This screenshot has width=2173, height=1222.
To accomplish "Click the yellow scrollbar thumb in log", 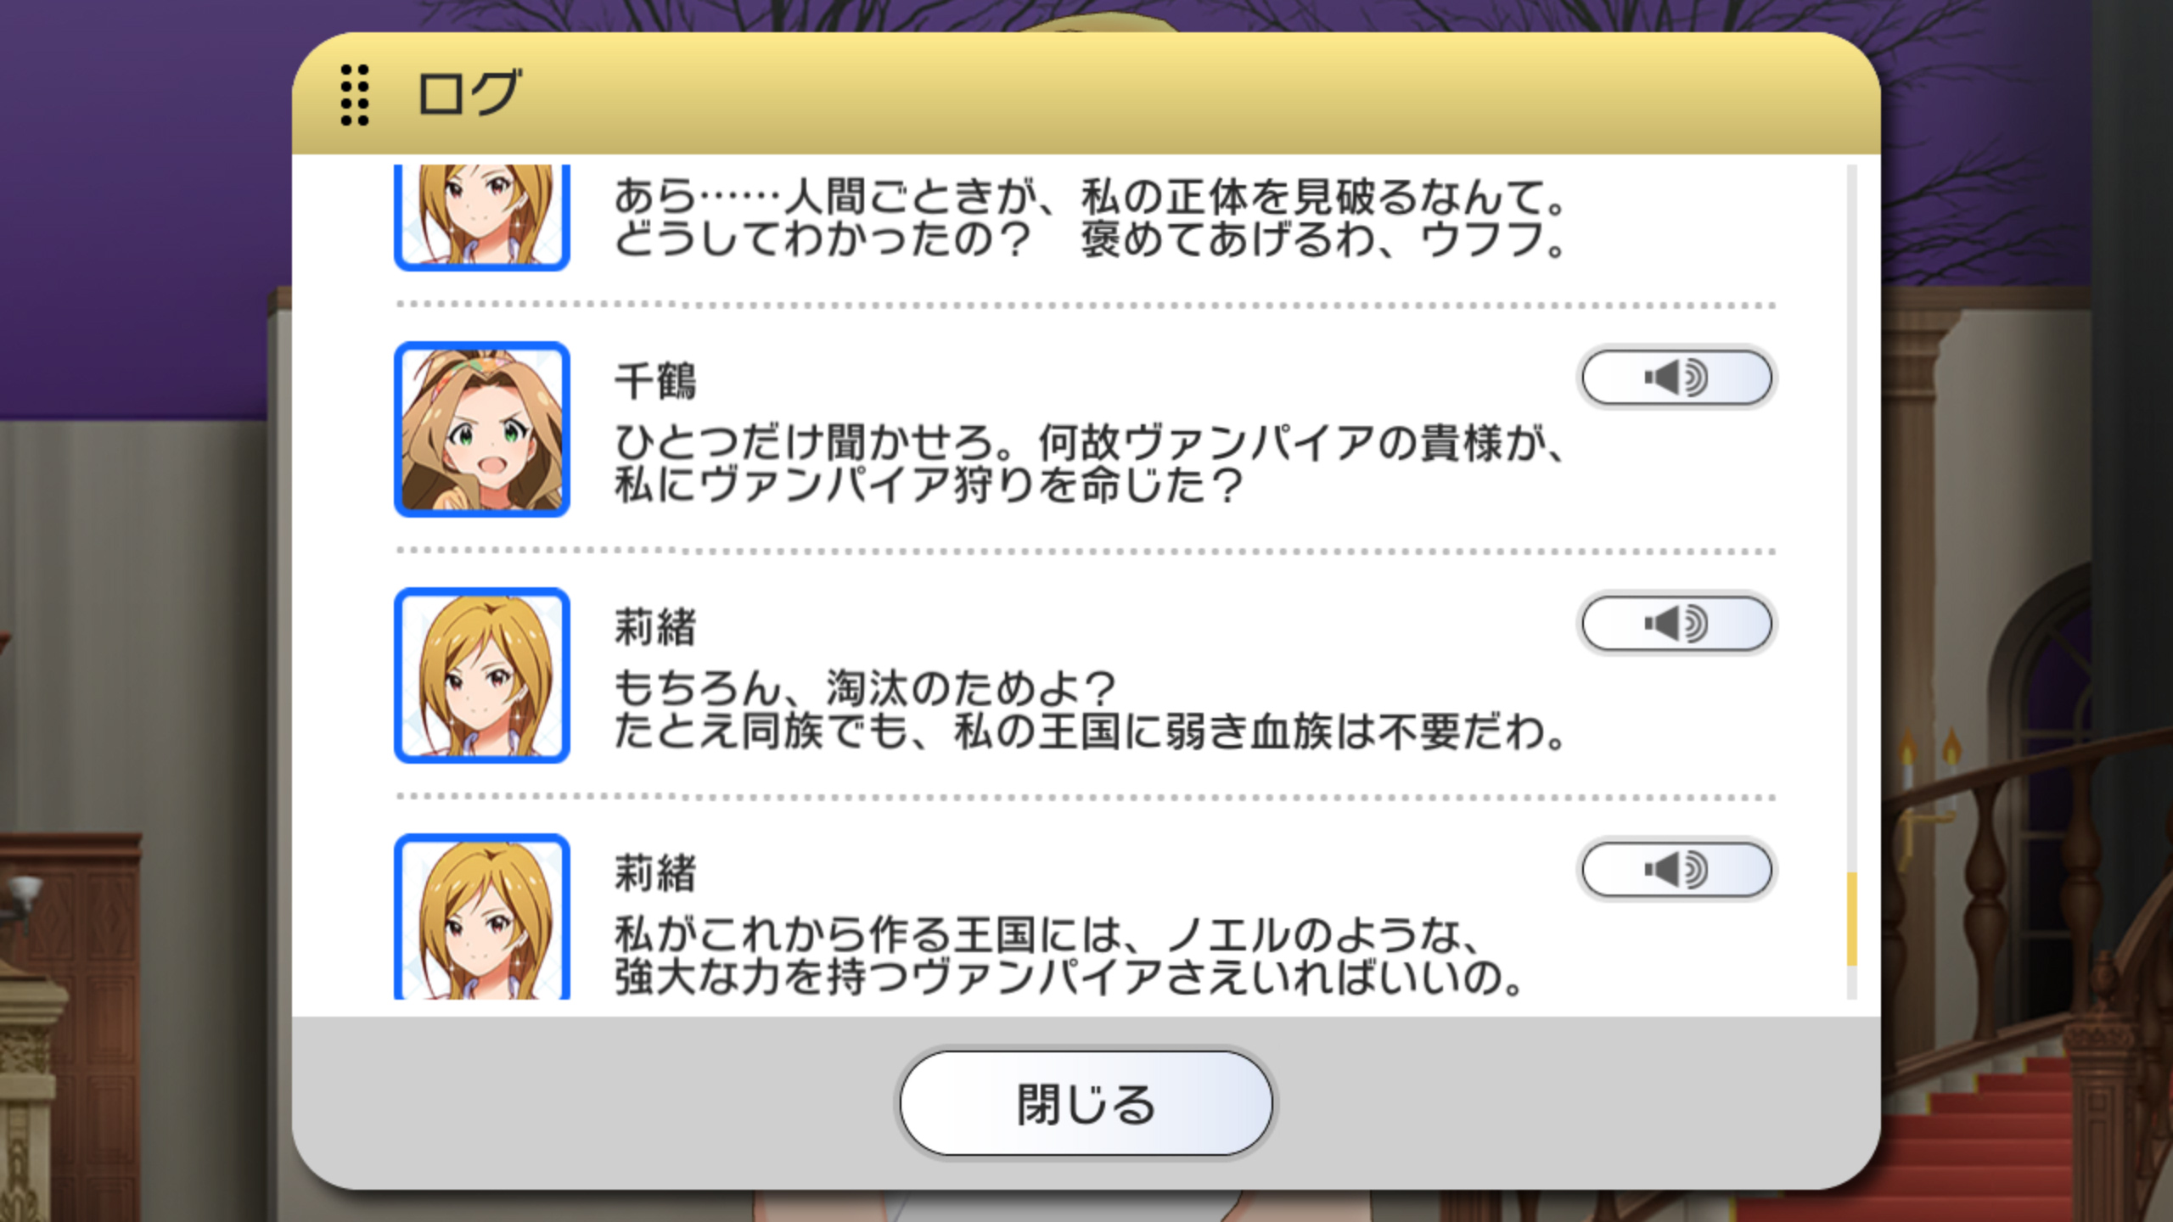I will click(x=1852, y=919).
